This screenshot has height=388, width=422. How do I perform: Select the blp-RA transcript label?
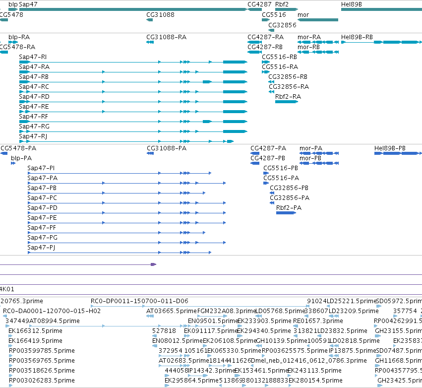click(19, 37)
